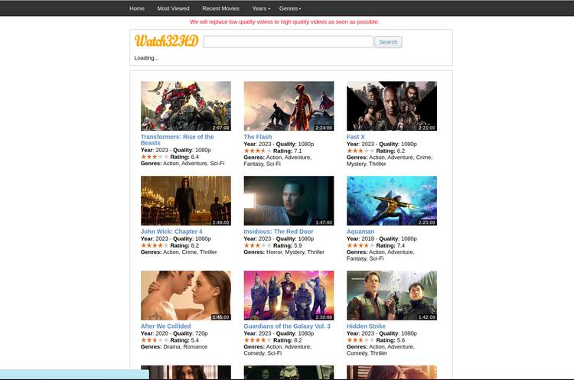Click the Watch32HD logo
The width and height of the screenshot is (574, 380).
167,41
